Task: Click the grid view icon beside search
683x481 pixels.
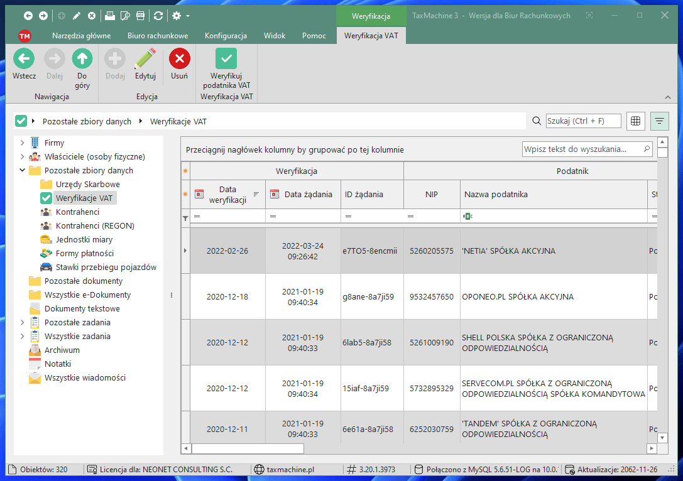Action: [x=636, y=121]
